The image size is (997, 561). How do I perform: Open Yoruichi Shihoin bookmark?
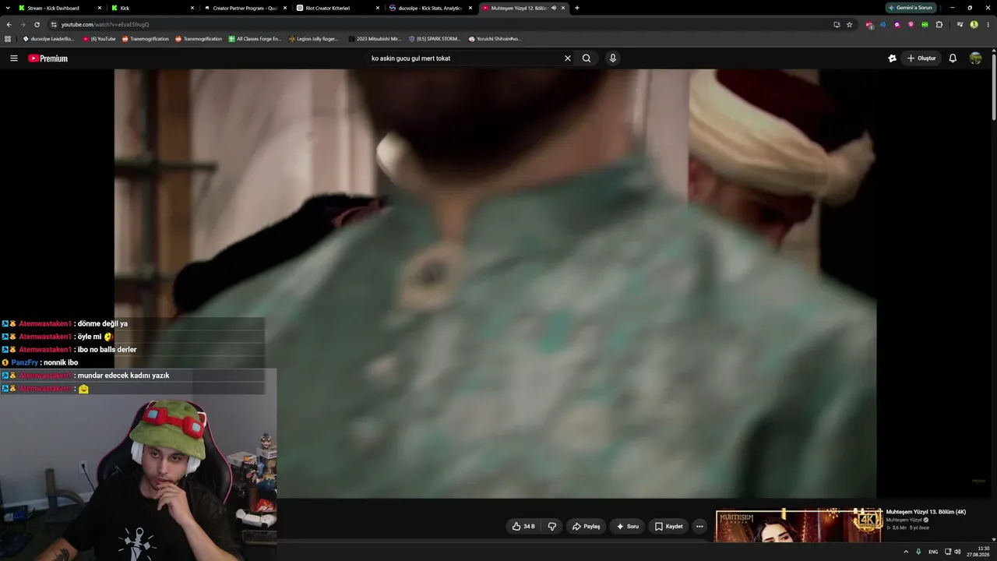point(495,39)
